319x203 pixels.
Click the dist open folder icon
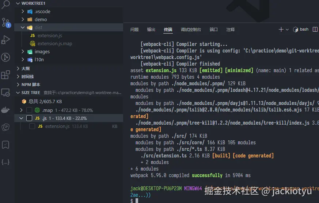[x=30, y=27]
